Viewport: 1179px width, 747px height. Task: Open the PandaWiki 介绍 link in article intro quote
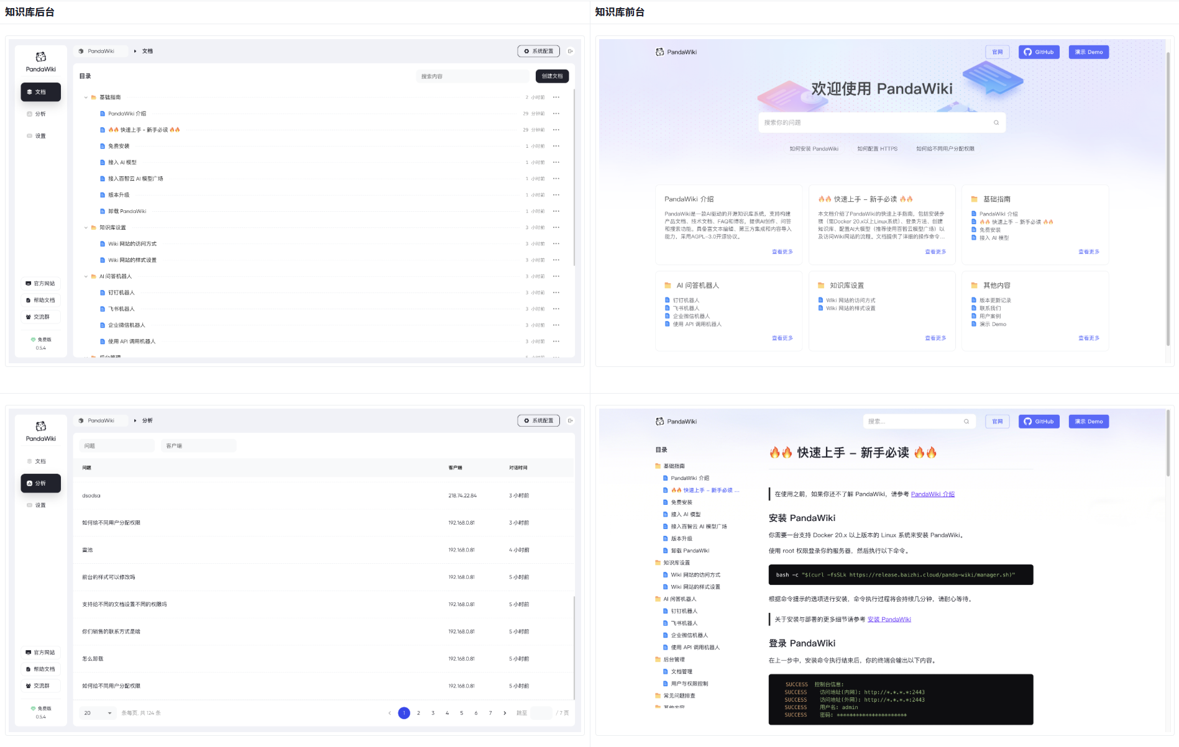pos(932,494)
